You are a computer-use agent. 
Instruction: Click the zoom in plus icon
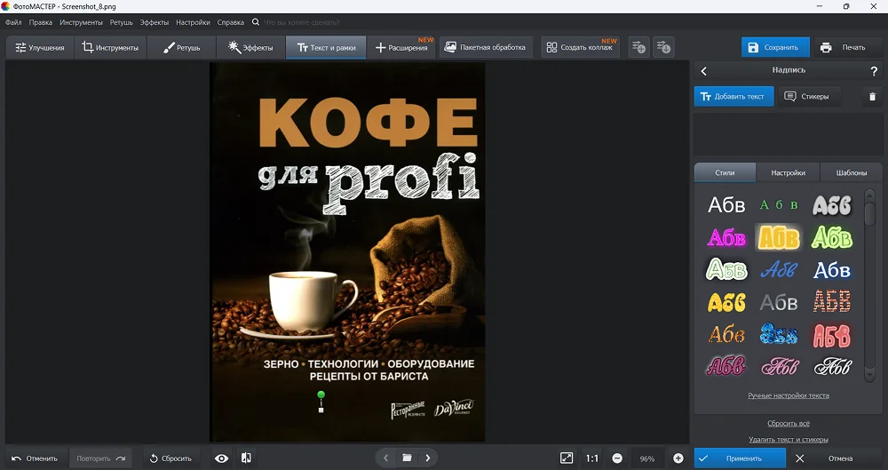click(678, 458)
